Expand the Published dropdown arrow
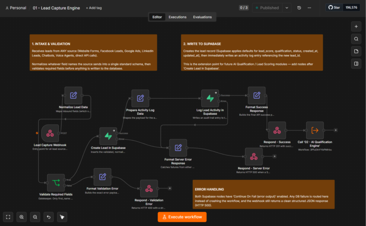Image resolution: width=366 pixels, height=226 pixels. [x=287, y=8]
